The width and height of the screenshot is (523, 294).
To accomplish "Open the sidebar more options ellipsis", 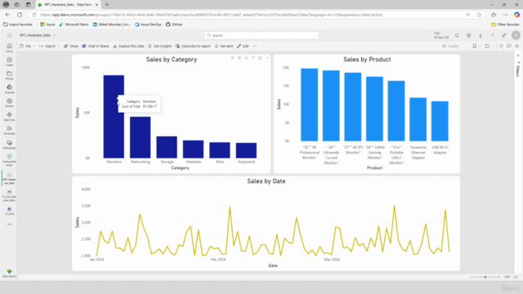I will coord(9,225).
